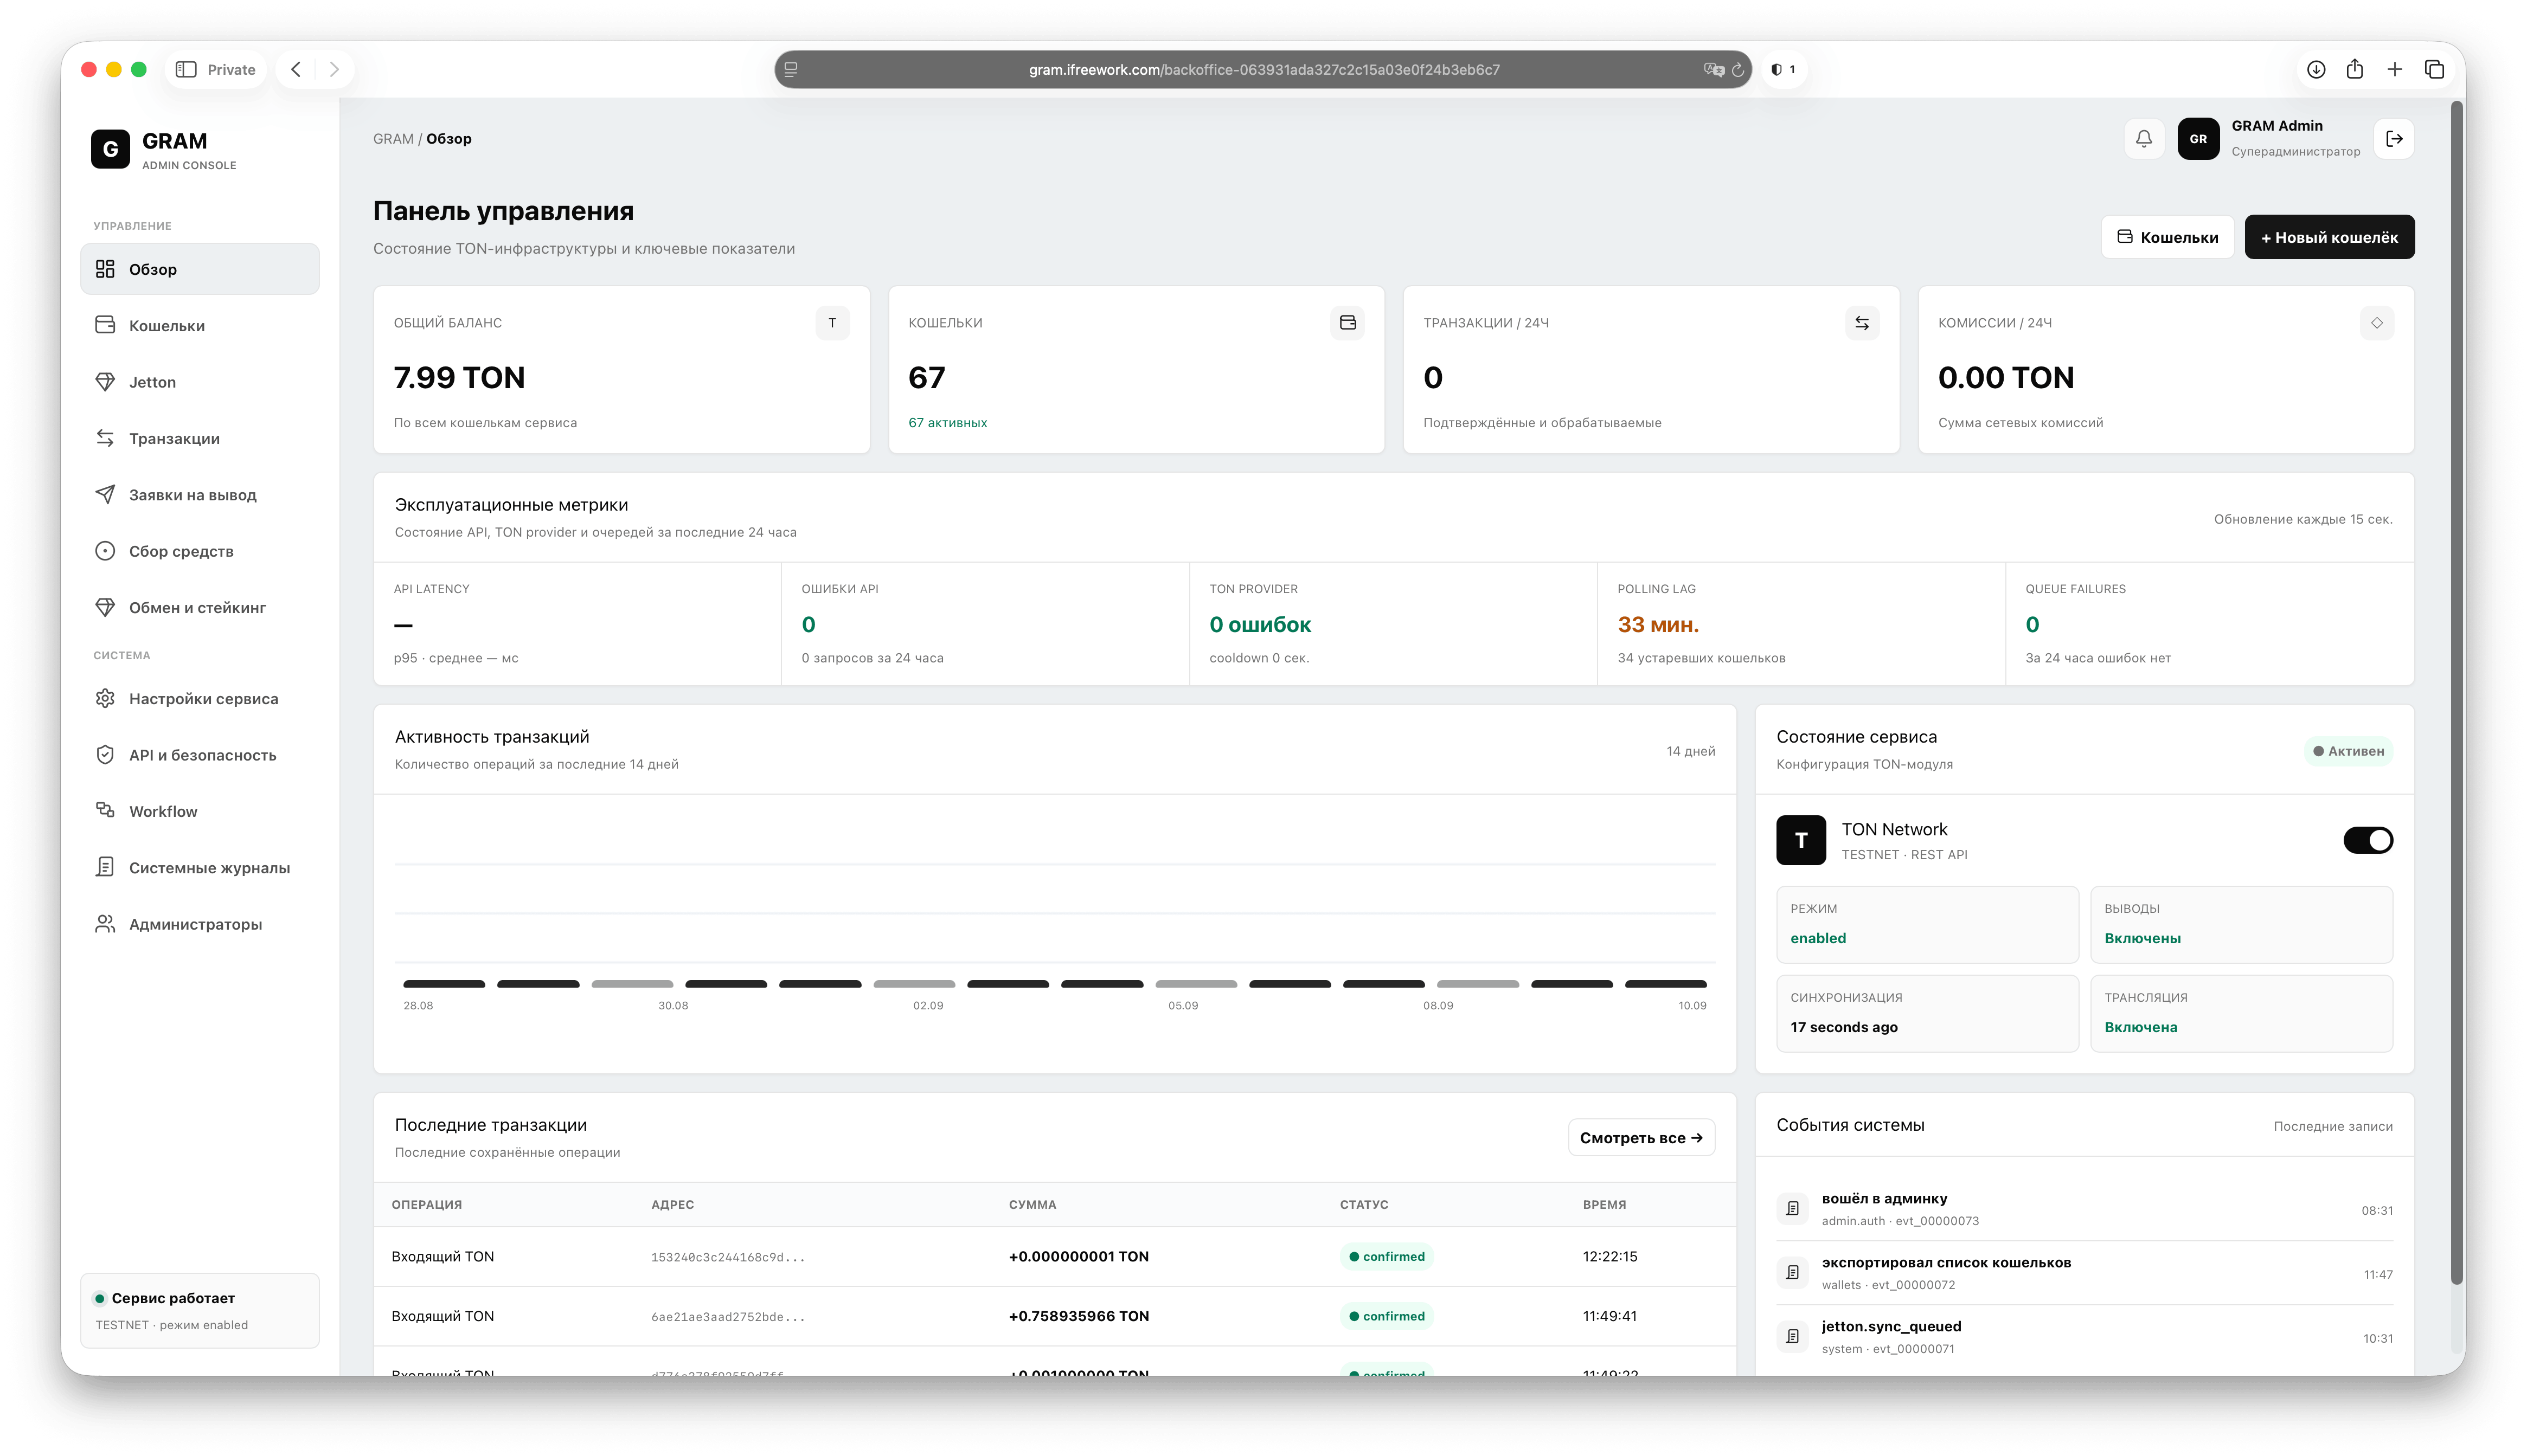Click the TON Network T logo icon
Viewport: 2527px width, 1456px height.
(1801, 840)
